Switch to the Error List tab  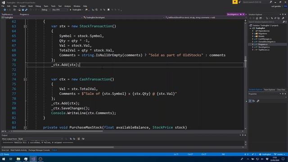(5, 150)
